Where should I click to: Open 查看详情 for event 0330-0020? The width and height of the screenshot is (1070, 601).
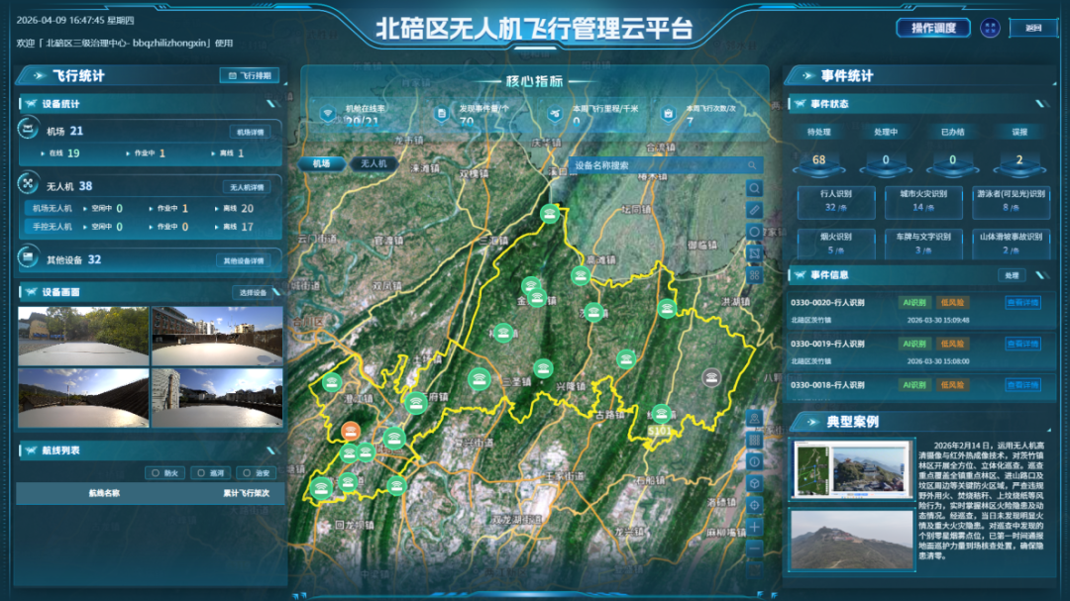(x=1022, y=302)
